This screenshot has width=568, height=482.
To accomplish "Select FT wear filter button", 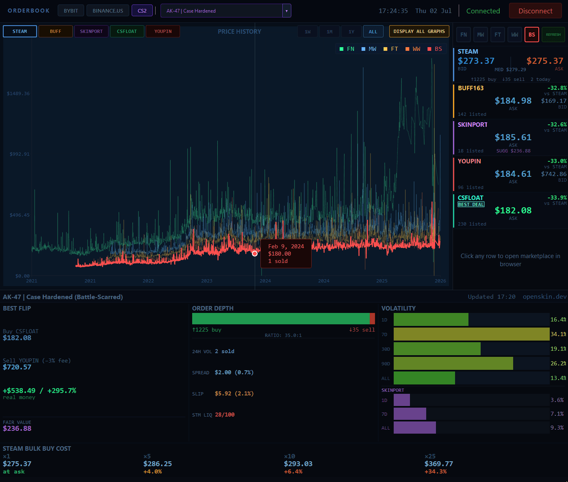I will 498,35.
